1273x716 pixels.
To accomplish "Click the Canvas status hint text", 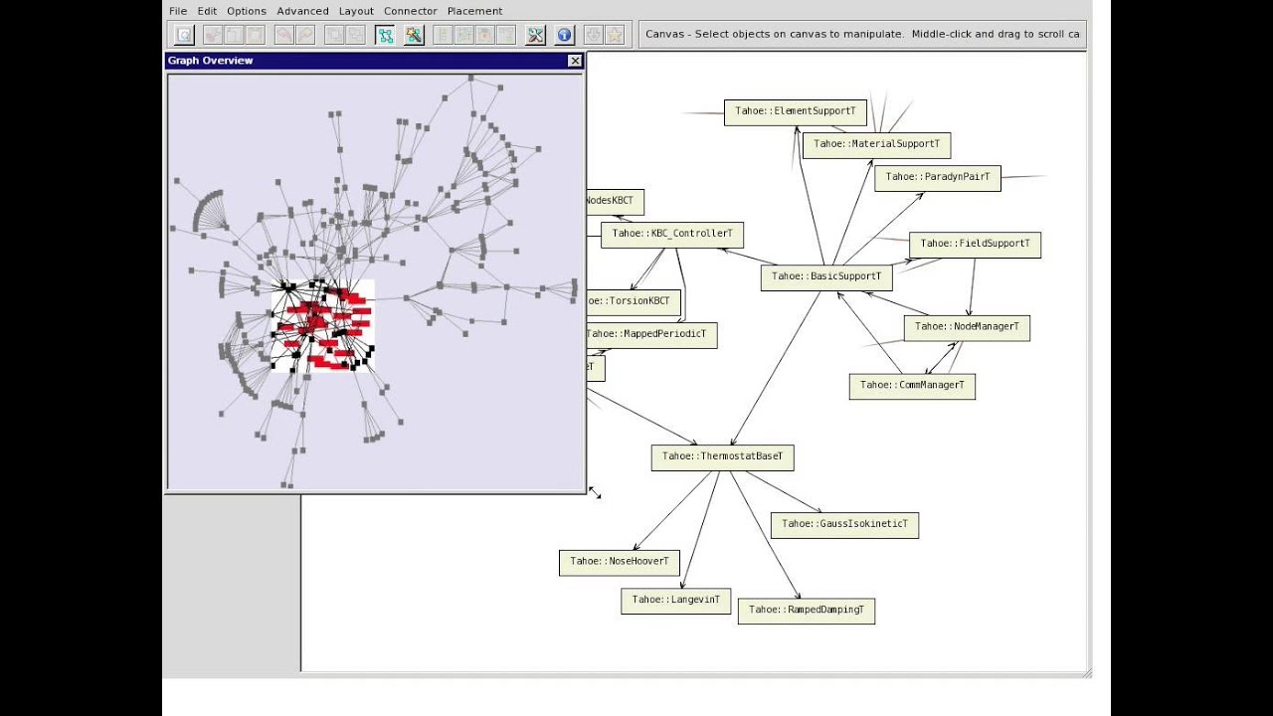I will click(x=862, y=34).
